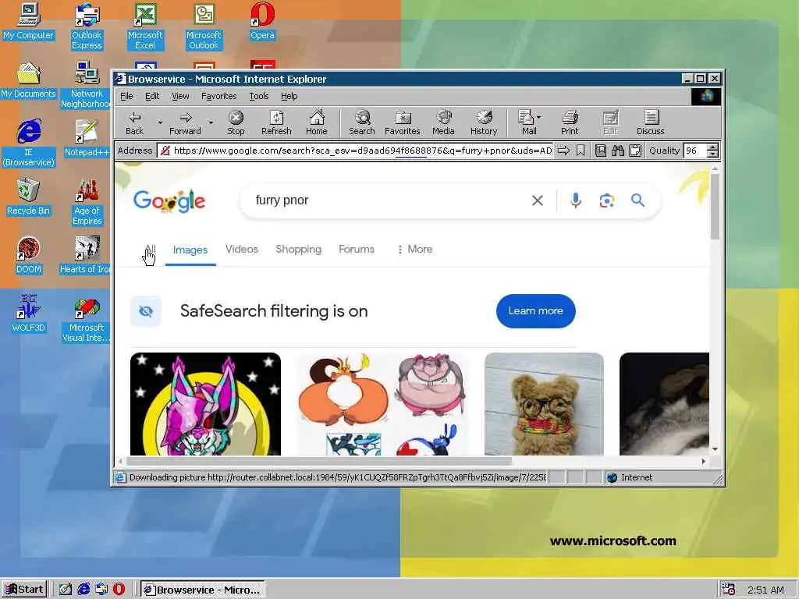The image size is (799, 599).
Task: Open the Tools menu
Action: [259, 96]
